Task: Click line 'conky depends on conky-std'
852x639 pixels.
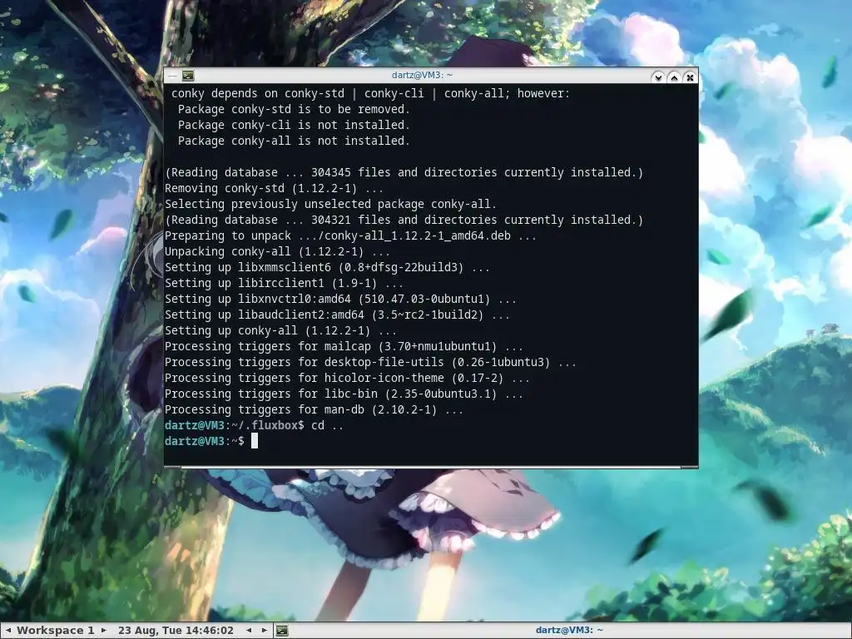Action: tap(370, 93)
